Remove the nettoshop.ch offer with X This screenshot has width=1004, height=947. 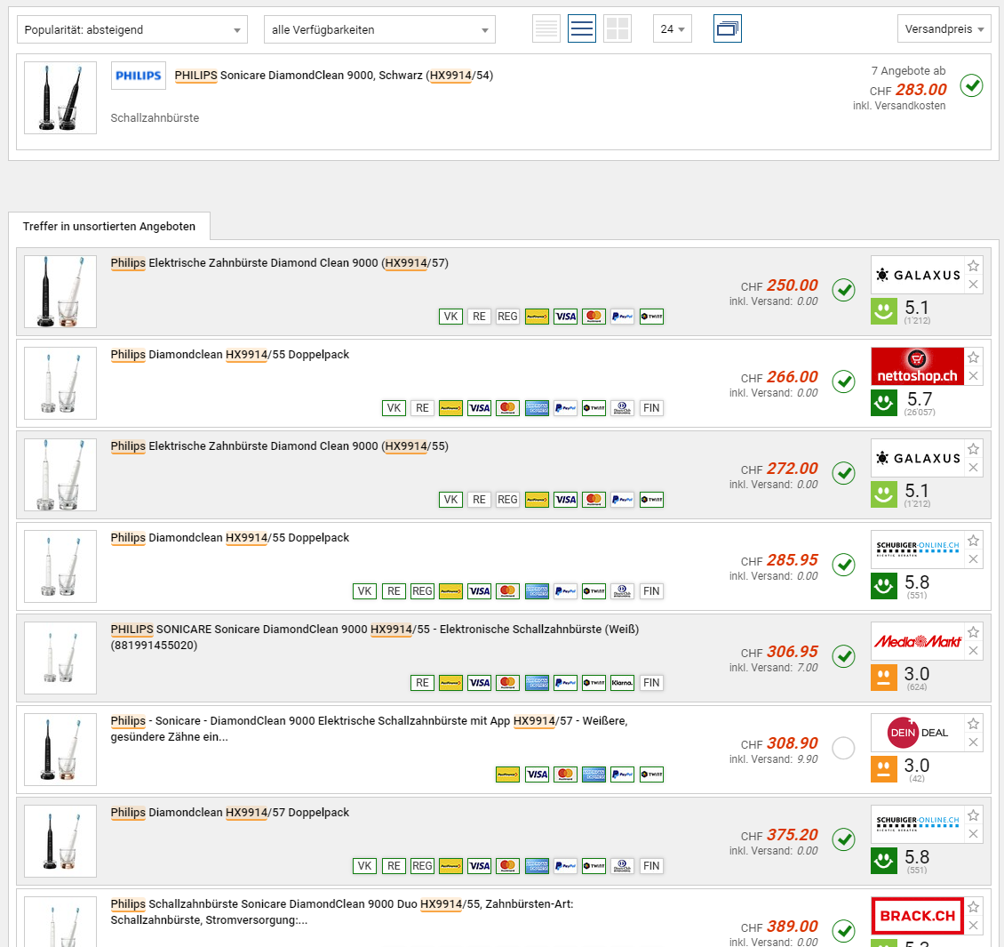click(x=974, y=376)
